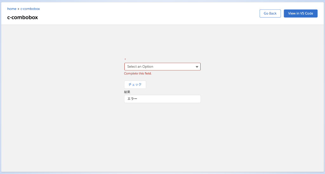325x174 pixels.
Task: Click the チェック button
Action: [135, 85]
